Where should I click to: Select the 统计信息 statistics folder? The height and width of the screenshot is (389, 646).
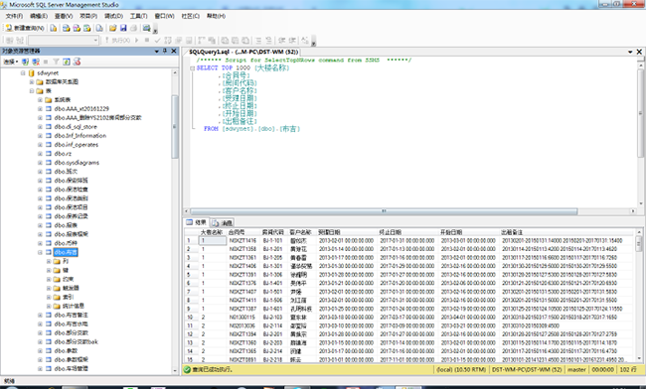click(73, 306)
